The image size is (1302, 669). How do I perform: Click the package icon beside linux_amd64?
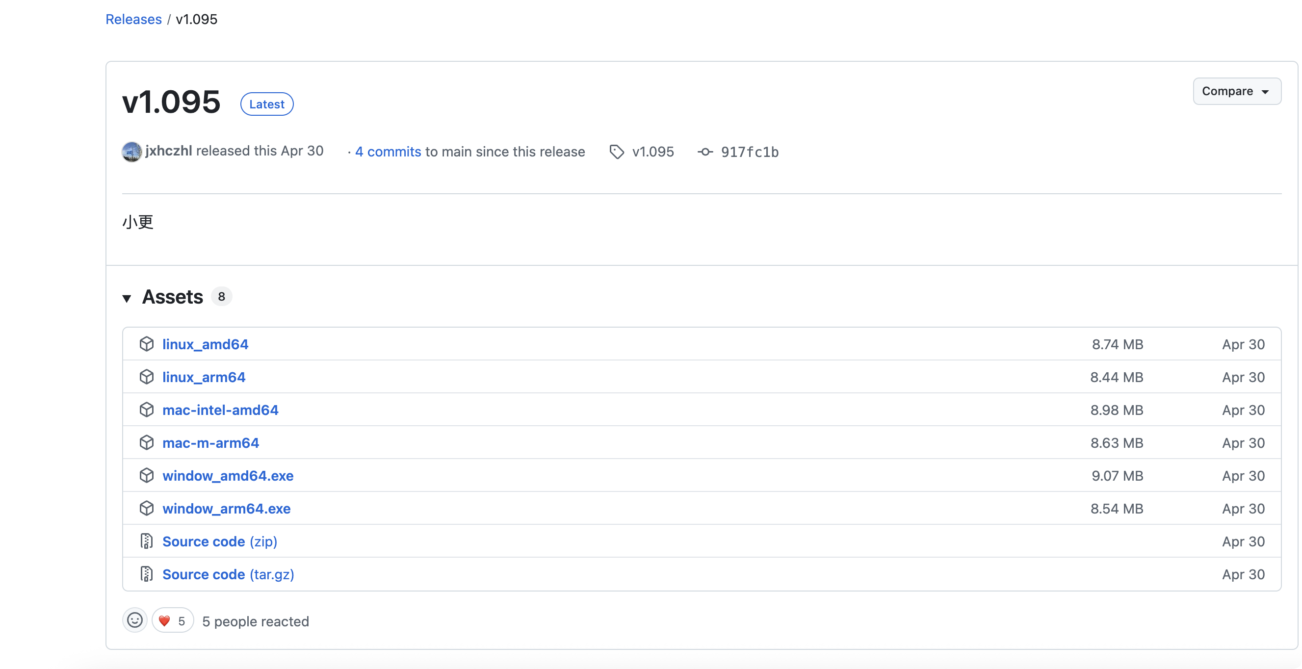[147, 344]
